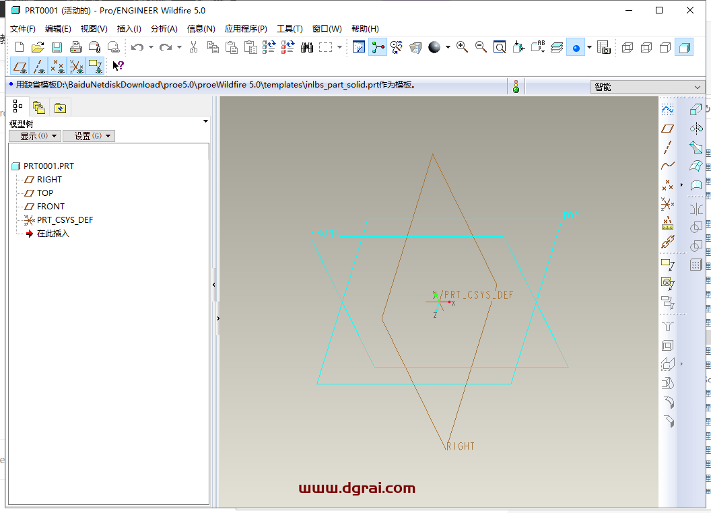
Task: Undo the last action
Action: [137, 47]
